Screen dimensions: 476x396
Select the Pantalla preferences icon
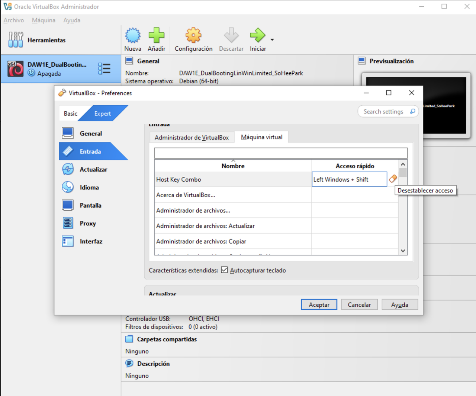pyautogui.click(x=68, y=205)
